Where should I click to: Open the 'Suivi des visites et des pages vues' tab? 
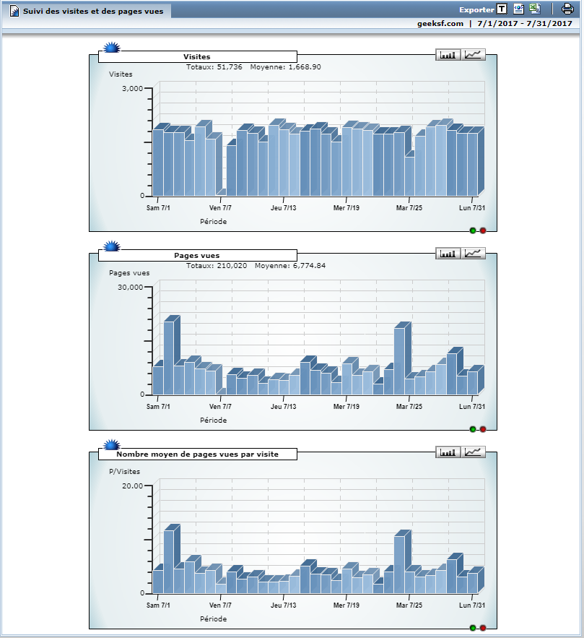pos(87,11)
